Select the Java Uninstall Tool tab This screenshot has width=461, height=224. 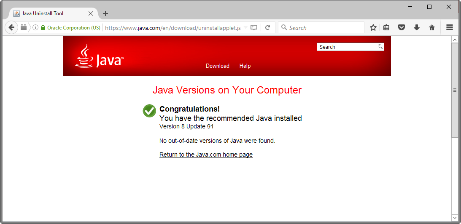(x=54, y=13)
